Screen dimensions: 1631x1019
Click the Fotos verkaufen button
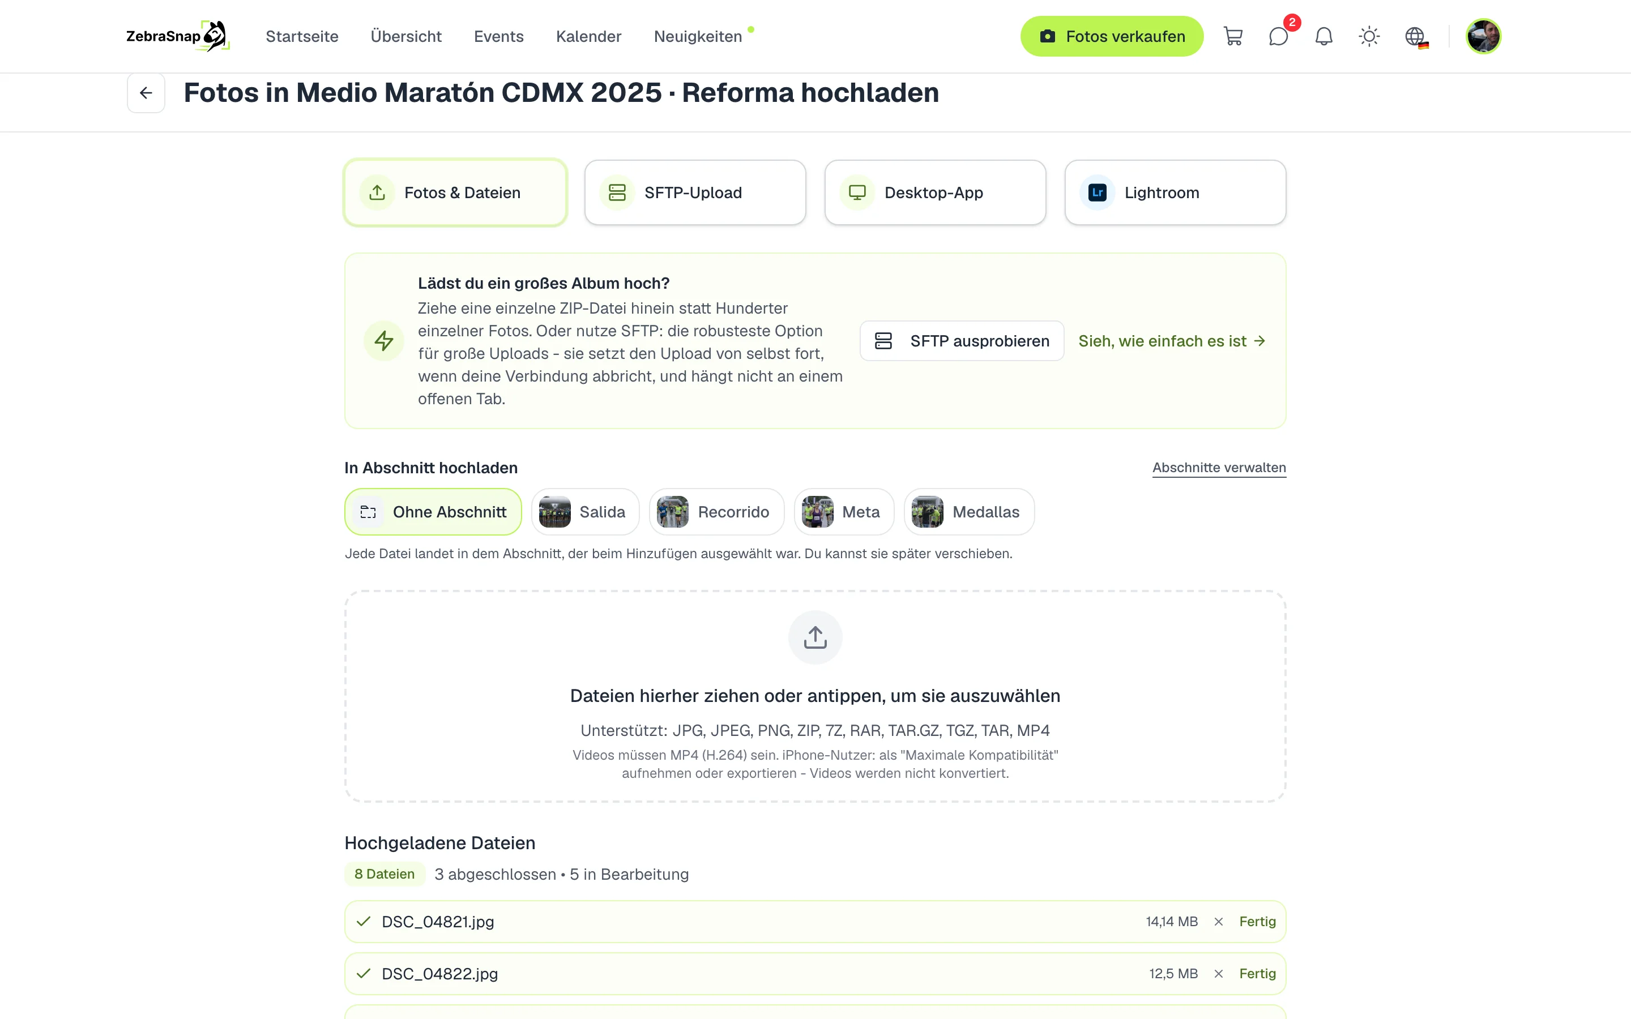click(1111, 36)
